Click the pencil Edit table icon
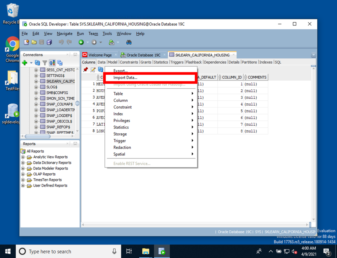The width and height of the screenshot is (337, 258). coord(93,69)
